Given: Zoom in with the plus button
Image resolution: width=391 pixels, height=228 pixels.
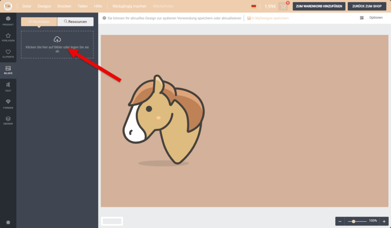Looking at the screenshot, I should tap(384, 222).
